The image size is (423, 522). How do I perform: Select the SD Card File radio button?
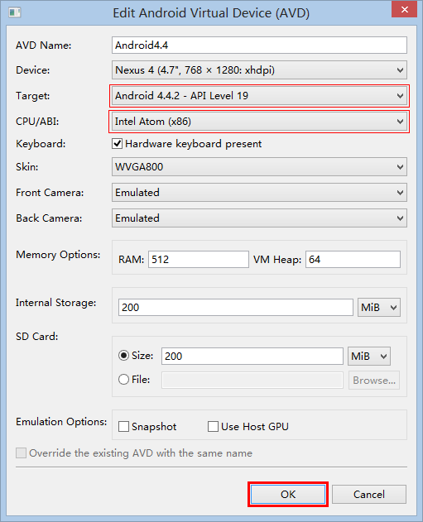(x=123, y=379)
